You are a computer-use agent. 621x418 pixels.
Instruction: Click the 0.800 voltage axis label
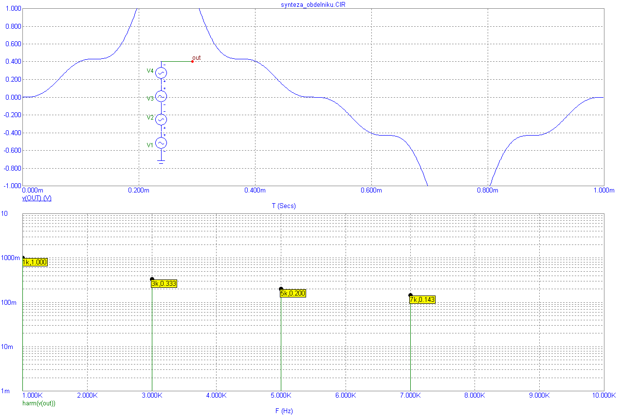[x=13, y=26]
